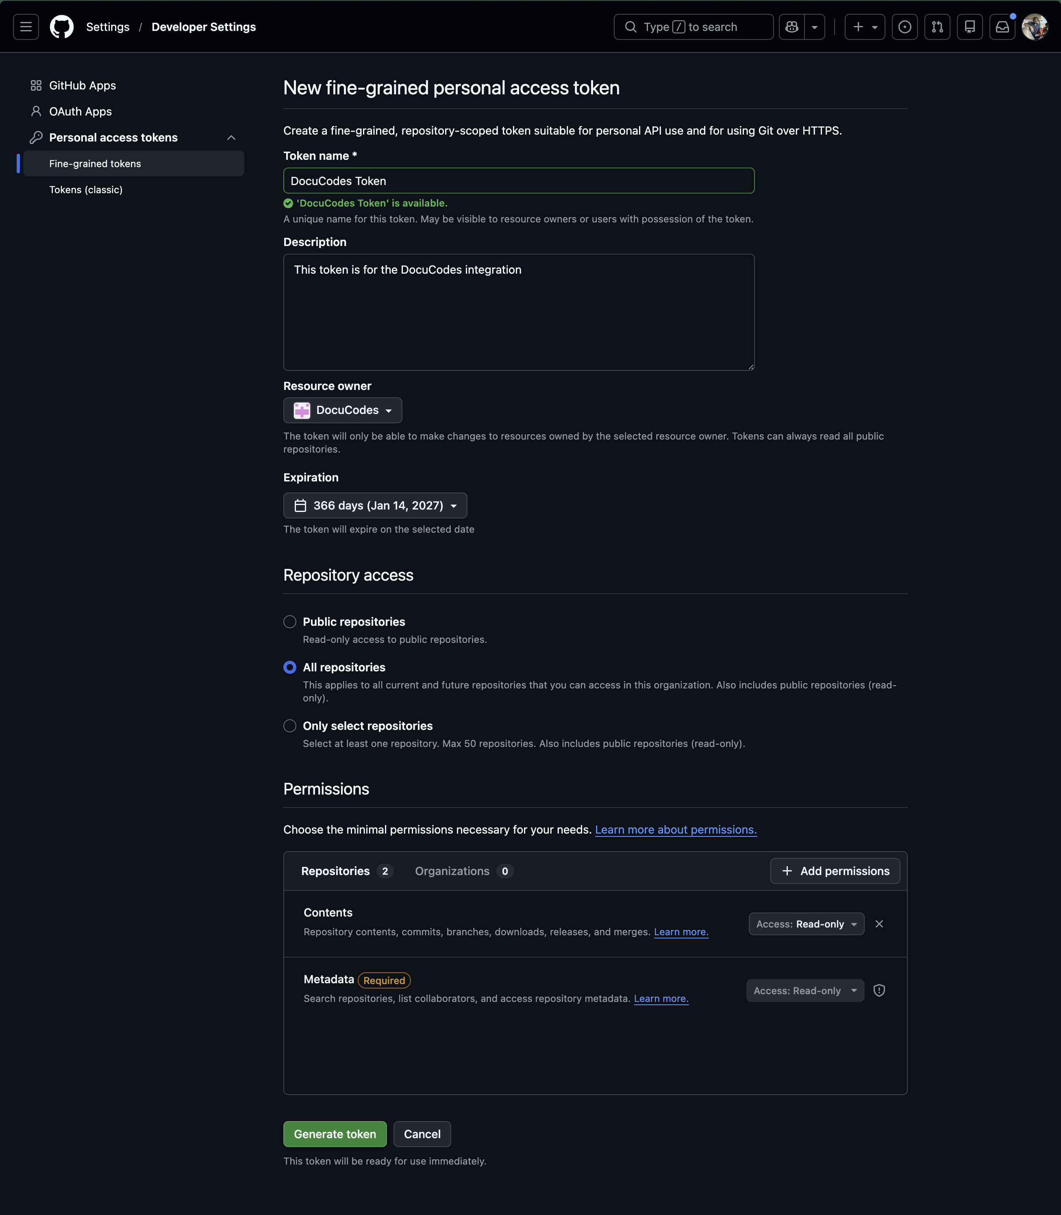Open the DocuCodes resource owner selector
1061x1215 pixels.
click(342, 410)
